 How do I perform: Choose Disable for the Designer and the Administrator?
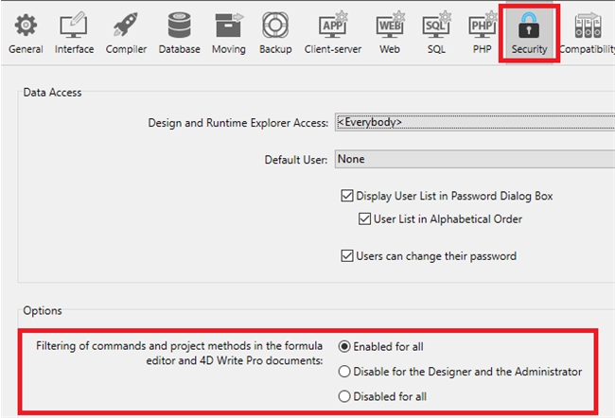click(x=344, y=372)
